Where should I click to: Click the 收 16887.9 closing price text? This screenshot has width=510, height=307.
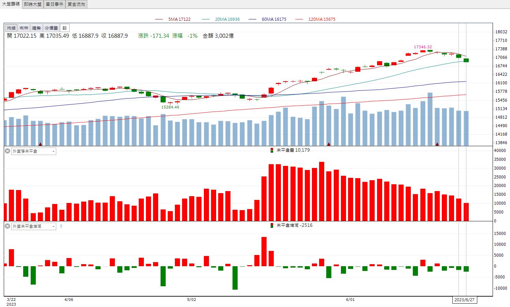pos(115,36)
